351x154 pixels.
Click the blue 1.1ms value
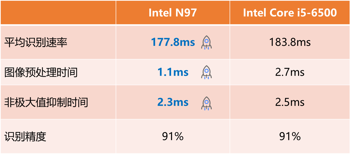pos(173,72)
